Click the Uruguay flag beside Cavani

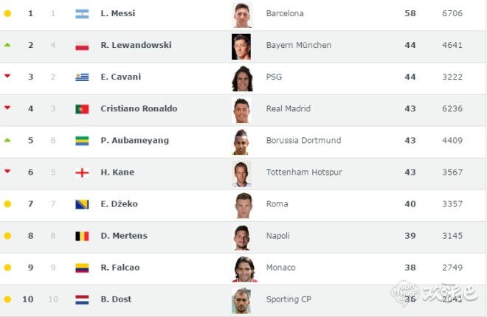[82, 77]
